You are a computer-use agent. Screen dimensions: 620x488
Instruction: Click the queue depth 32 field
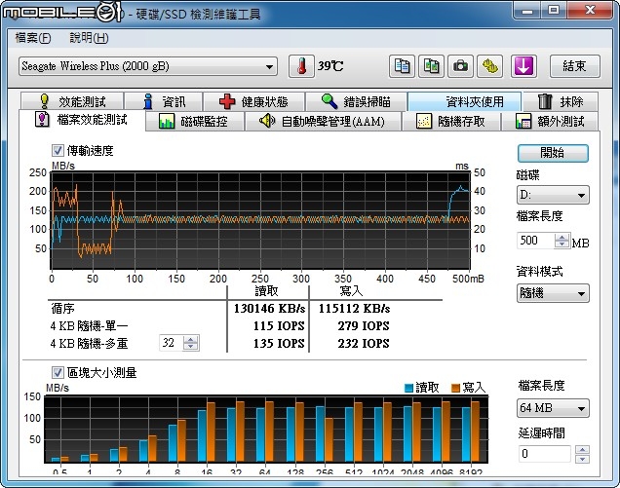pos(171,343)
